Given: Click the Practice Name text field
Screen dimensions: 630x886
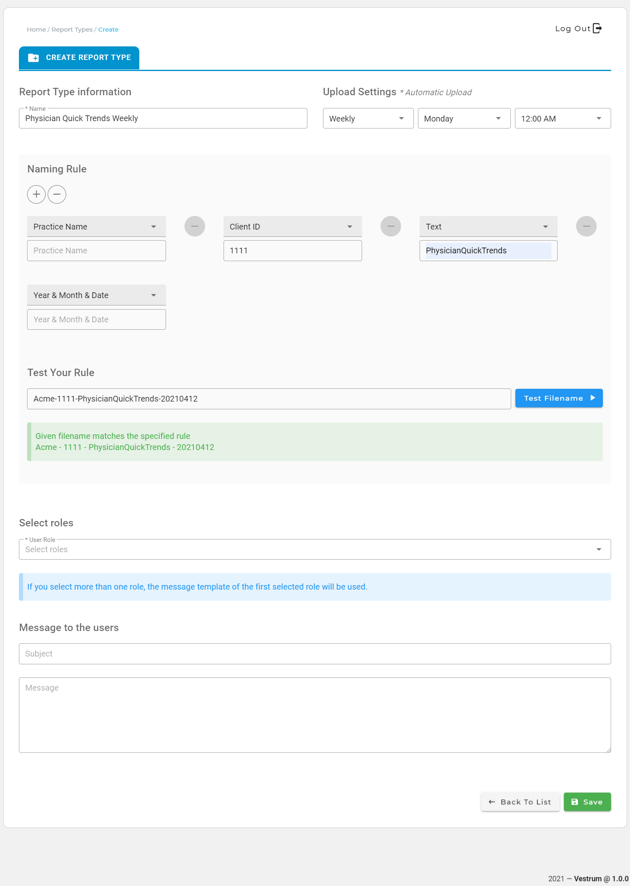Looking at the screenshot, I should (97, 250).
